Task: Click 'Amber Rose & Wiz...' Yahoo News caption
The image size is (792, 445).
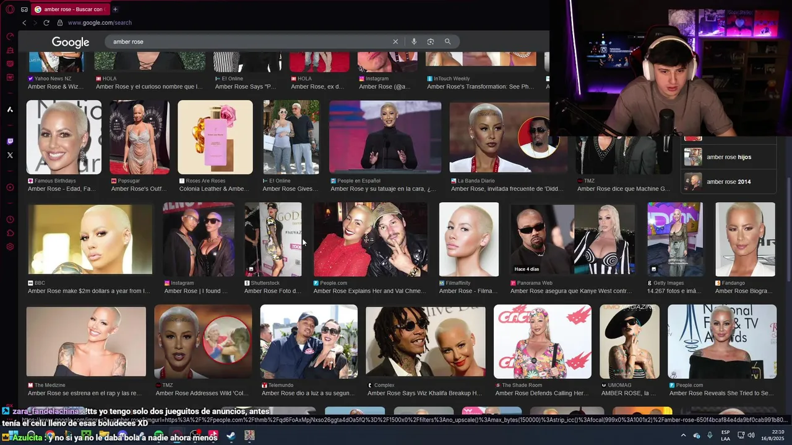Action: 56,87
